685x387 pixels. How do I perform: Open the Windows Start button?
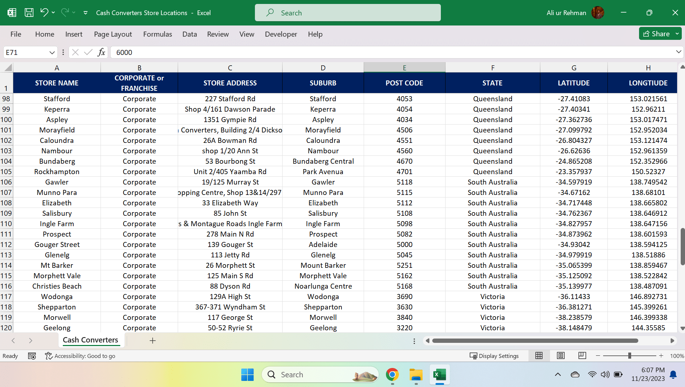[x=247, y=374]
